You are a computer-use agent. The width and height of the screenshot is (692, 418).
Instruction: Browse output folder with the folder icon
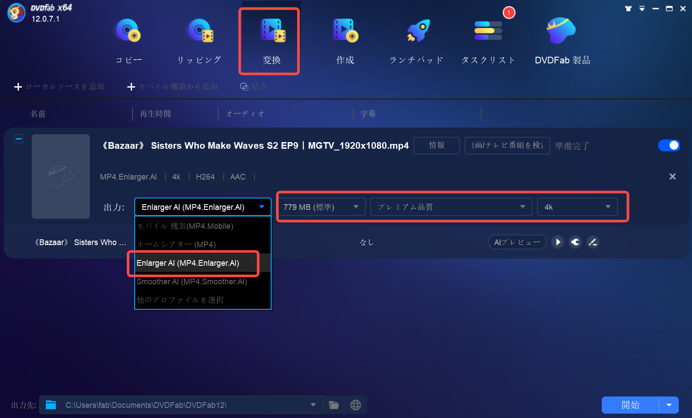tap(334, 405)
